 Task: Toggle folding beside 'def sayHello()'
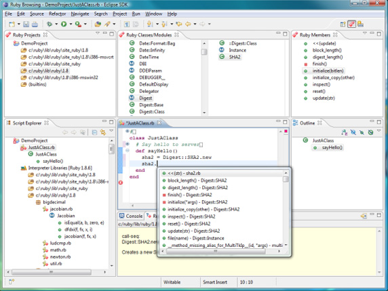click(128, 151)
